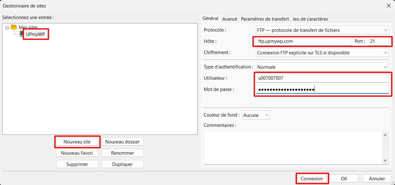Click the Commentaires scrollbar down arrow
This screenshot has width=395, height=185.
[385, 161]
